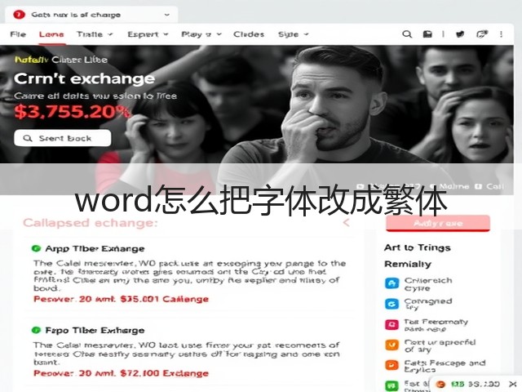This screenshot has height=392, width=522.
Task: Close the bottom-right notification bar
Action: pyautogui.click(x=513, y=384)
